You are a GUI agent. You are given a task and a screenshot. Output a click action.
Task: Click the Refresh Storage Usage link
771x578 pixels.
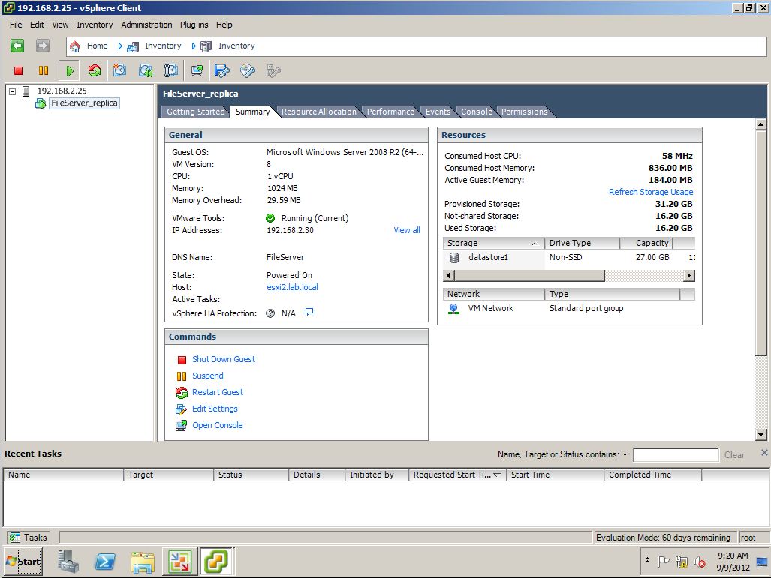(651, 192)
